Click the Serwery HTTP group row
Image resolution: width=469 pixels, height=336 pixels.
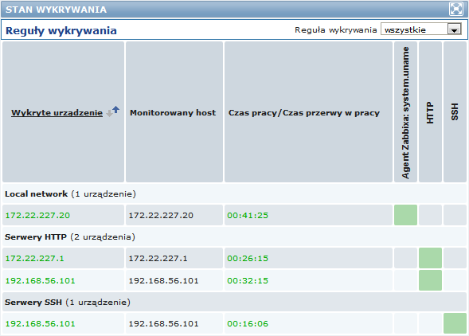(x=234, y=237)
